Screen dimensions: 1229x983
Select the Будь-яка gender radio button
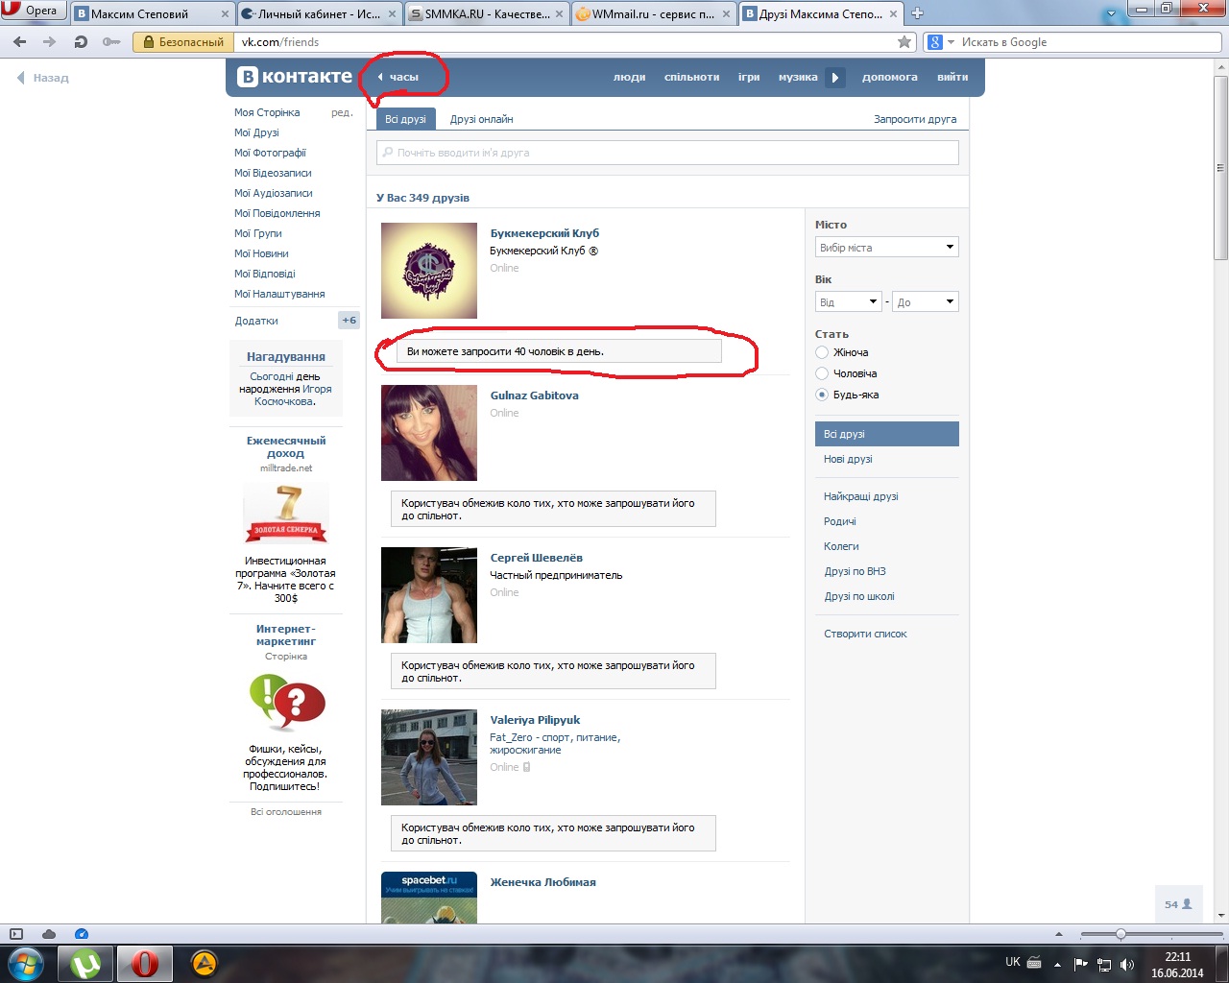pos(822,395)
